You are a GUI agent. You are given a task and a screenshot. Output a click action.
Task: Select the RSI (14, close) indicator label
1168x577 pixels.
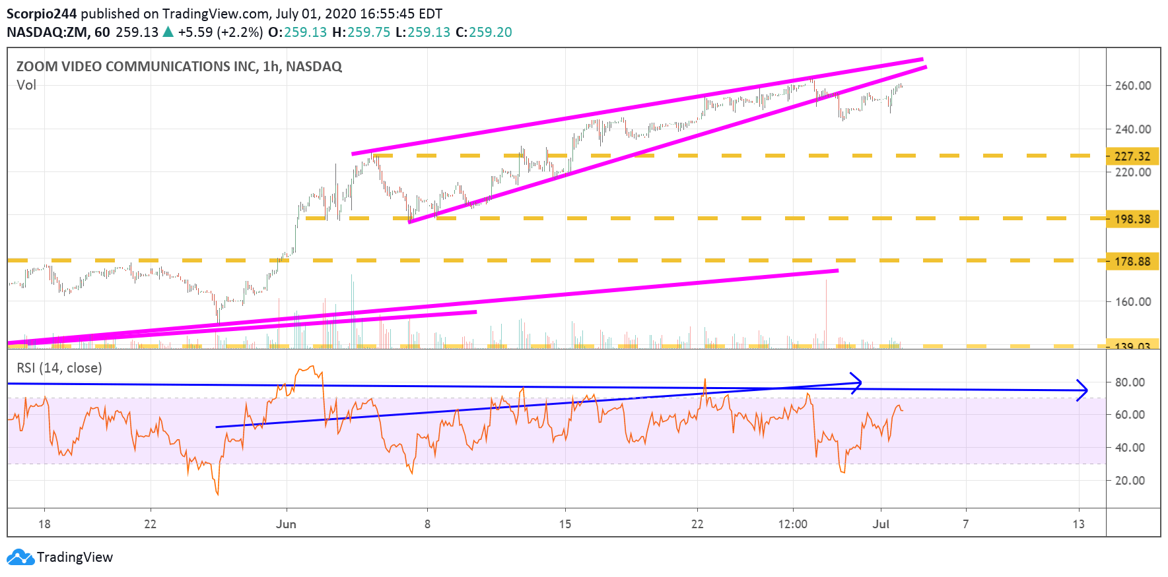pos(59,368)
